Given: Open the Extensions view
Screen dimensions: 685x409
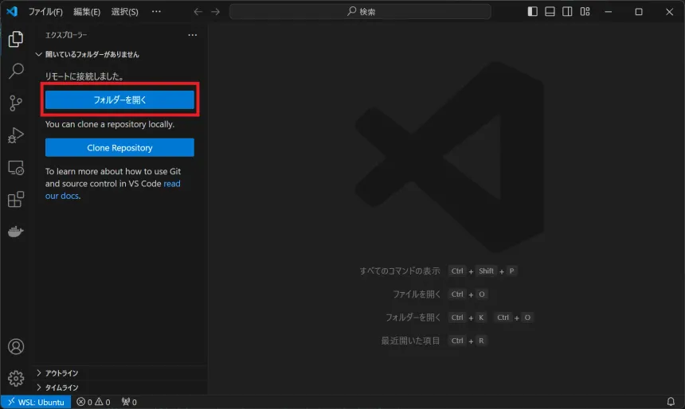Looking at the screenshot, I should [x=16, y=200].
